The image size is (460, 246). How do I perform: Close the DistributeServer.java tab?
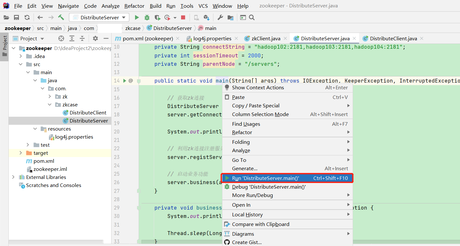[355, 38]
